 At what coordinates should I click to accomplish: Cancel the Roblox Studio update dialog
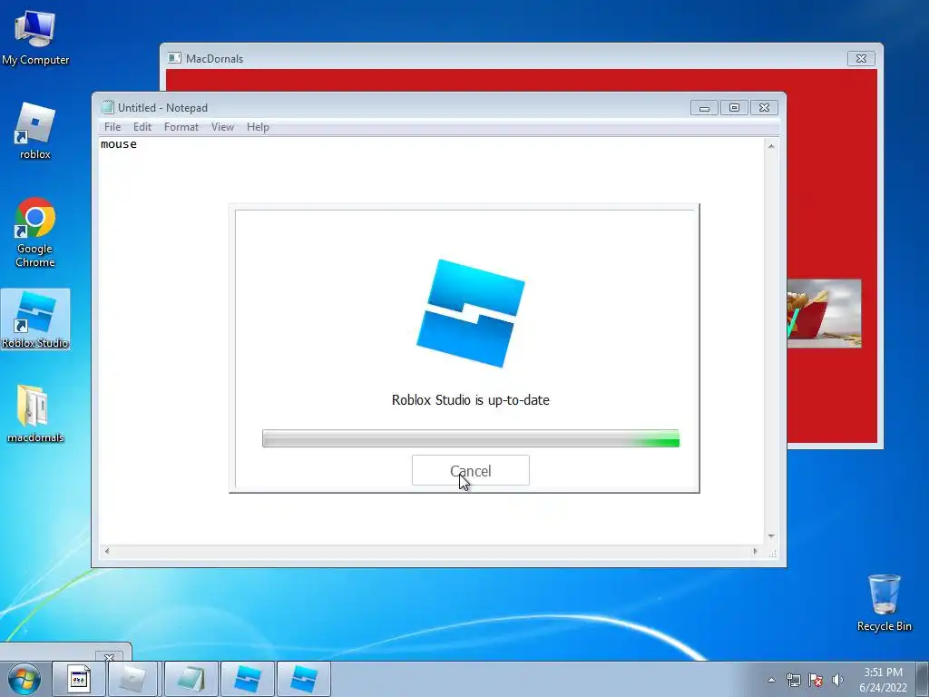(x=471, y=471)
